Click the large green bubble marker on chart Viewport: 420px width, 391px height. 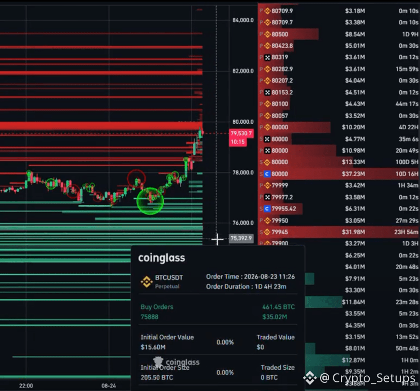(x=150, y=201)
